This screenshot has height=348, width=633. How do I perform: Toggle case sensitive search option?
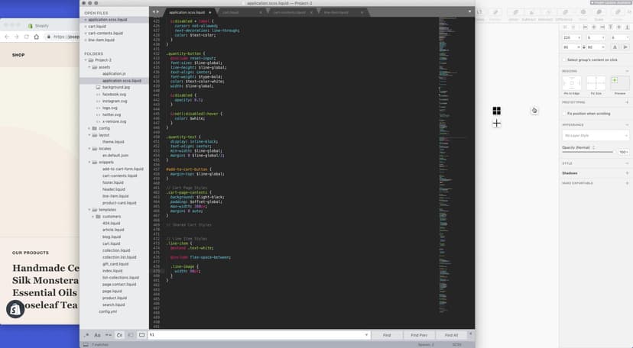pos(97,335)
